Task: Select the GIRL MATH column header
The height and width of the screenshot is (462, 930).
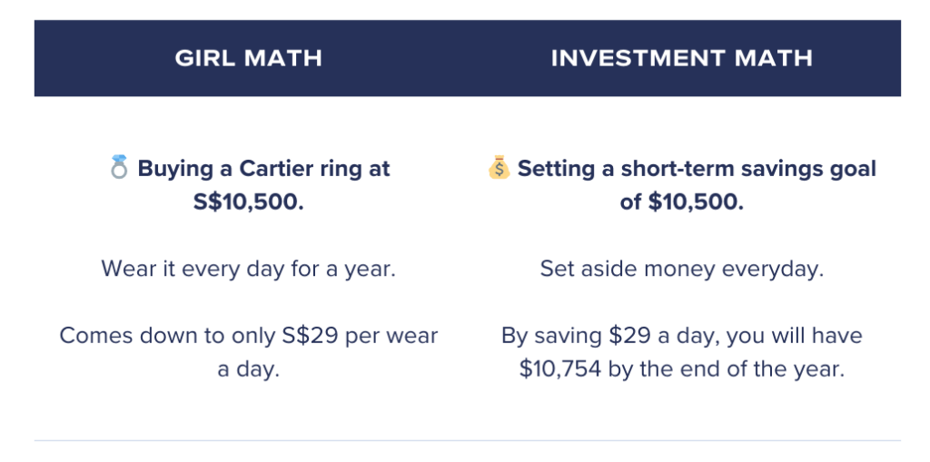Action: (x=249, y=58)
